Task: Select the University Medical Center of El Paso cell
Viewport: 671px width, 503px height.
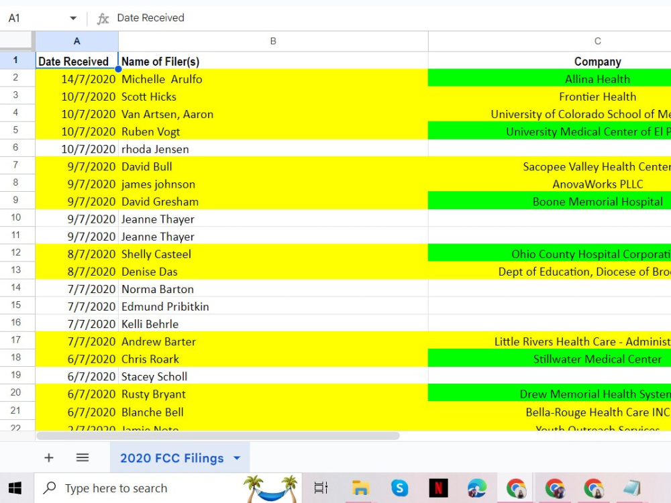Action: click(x=550, y=131)
